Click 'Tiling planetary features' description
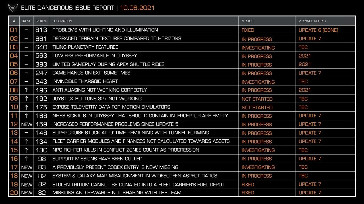 (85, 47)
